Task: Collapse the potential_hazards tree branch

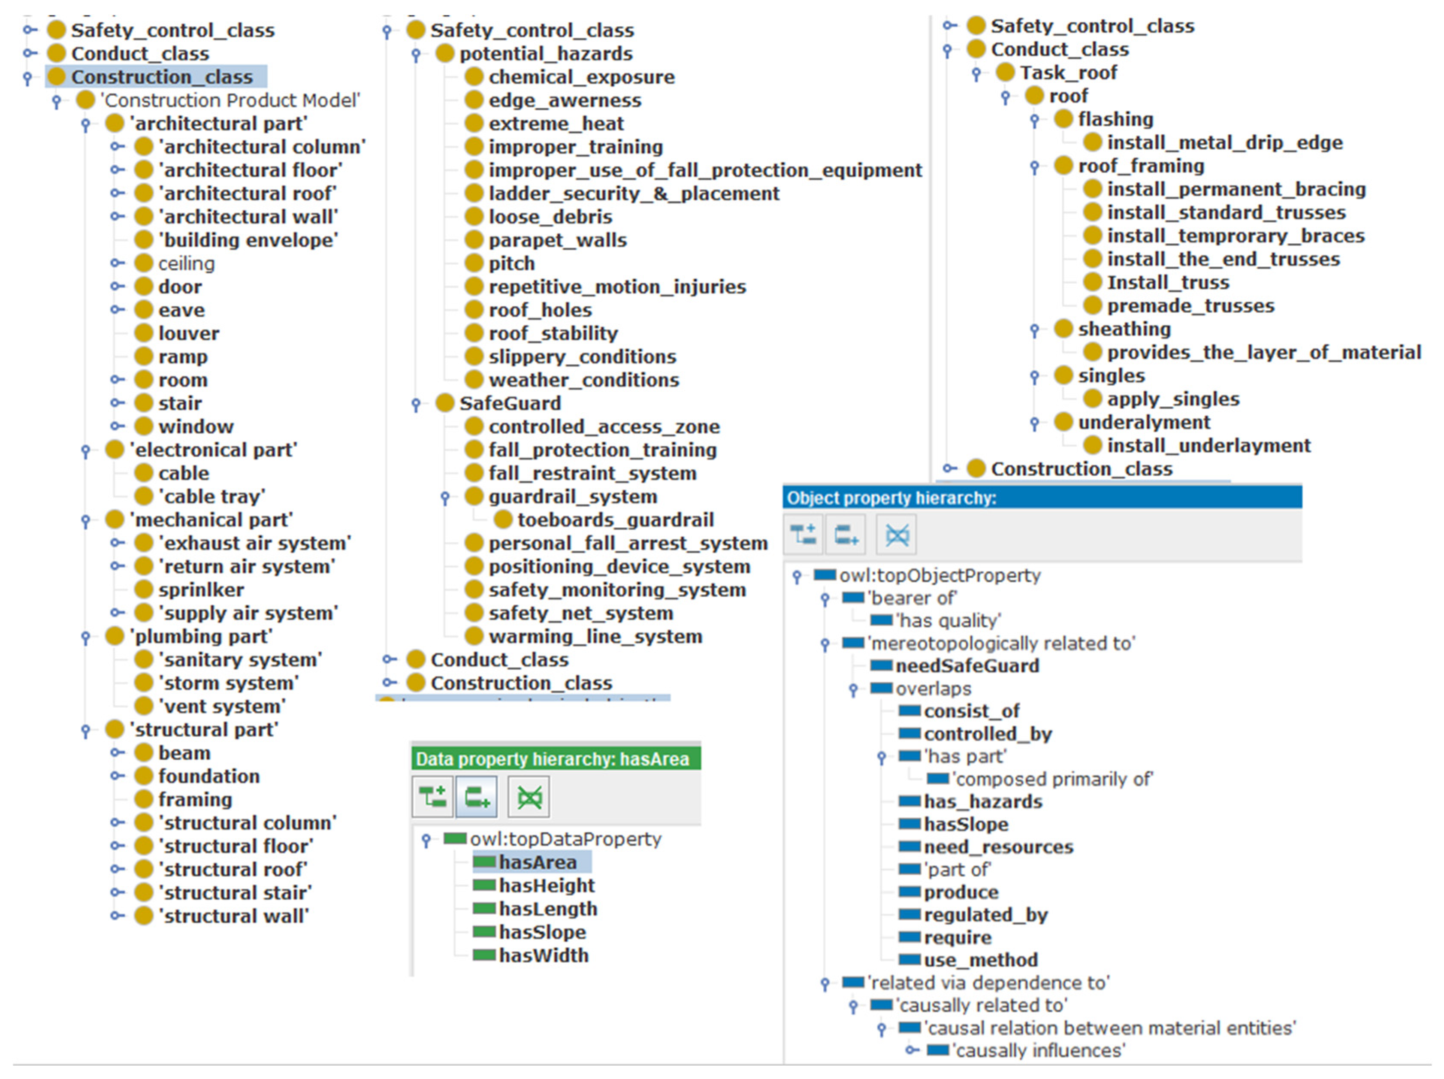Action: (x=416, y=54)
